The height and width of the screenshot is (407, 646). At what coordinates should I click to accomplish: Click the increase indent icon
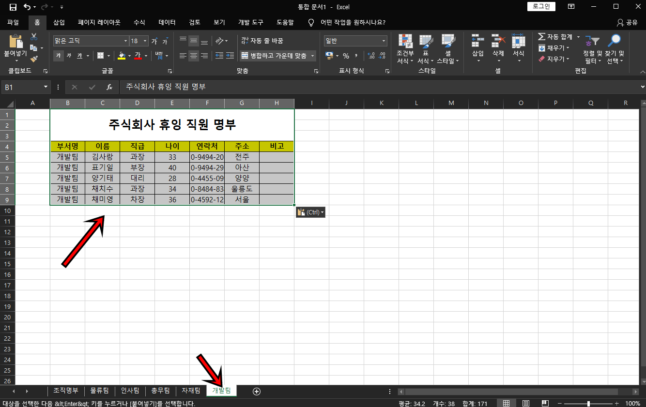tap(230, 56)
